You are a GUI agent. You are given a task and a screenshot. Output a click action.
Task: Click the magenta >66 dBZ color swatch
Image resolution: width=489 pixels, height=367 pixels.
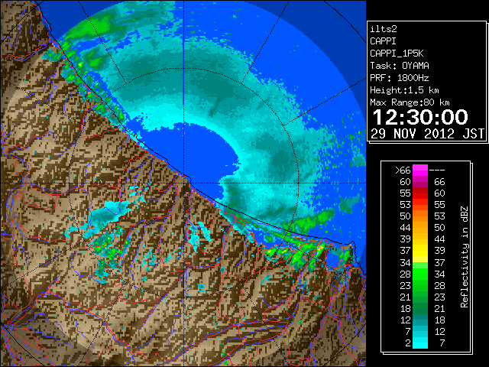[x=420, y=170]
